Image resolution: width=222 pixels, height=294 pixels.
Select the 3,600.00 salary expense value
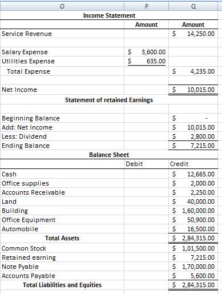coord(146,52)
